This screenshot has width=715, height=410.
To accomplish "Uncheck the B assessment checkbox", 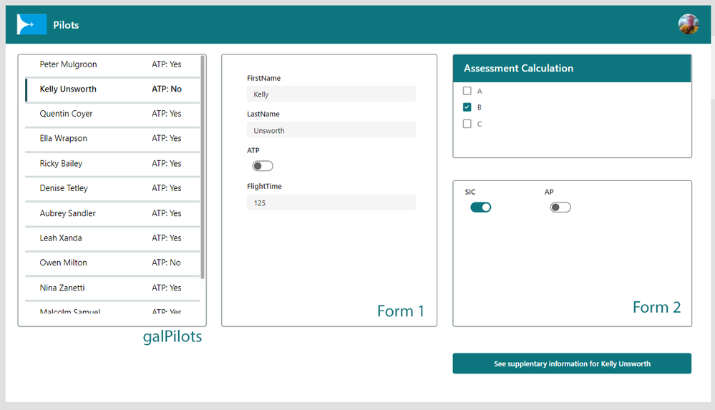I will pyautogui.click(x=467, y=107).
